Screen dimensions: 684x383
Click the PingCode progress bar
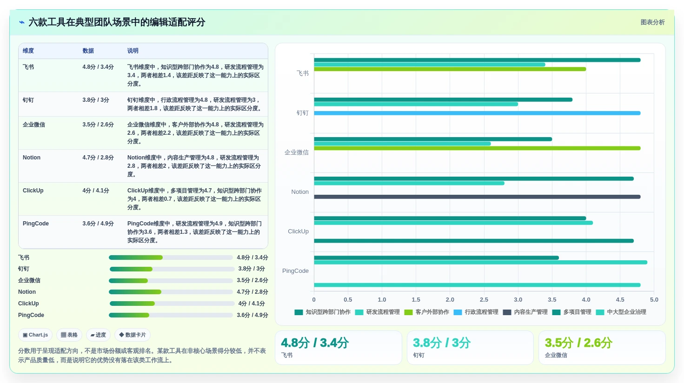coord(171,315)
